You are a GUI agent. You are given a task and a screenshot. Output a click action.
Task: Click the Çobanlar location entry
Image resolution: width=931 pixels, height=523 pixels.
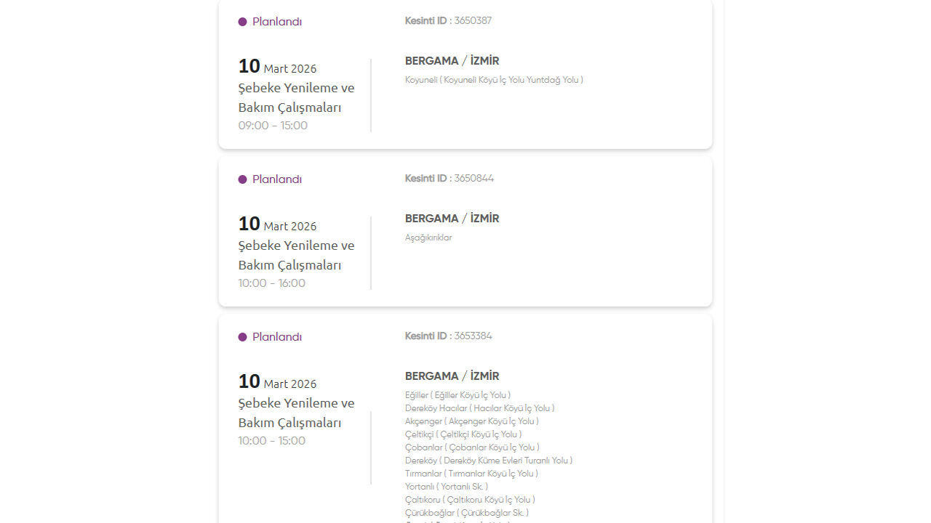point(472,447)
